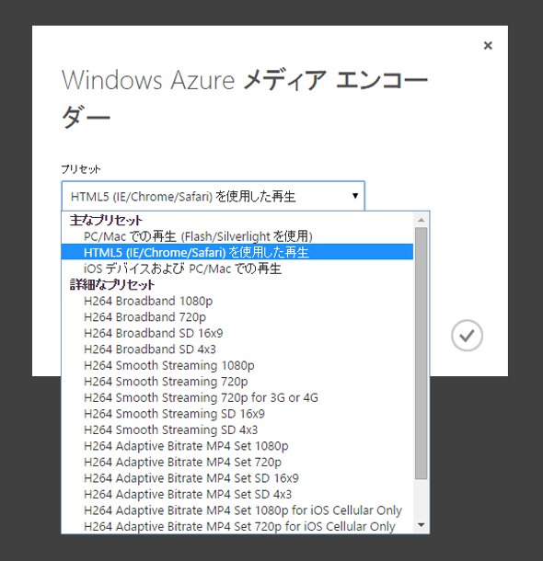Select Adaptive Bitrate 720p for iOS Cellular Only

237,526
